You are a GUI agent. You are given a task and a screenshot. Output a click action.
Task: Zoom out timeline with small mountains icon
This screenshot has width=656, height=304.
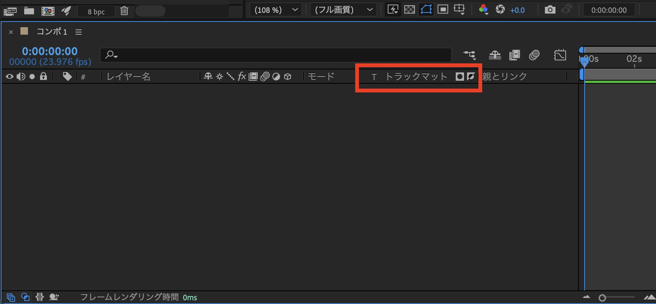[x=586, y=297]
